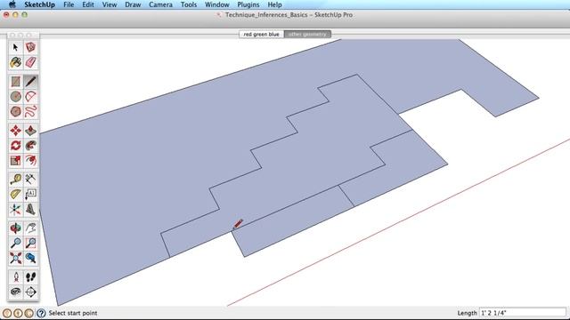Open the SketchUp application menu
This screenshot has height=320, width=570.
39,4
